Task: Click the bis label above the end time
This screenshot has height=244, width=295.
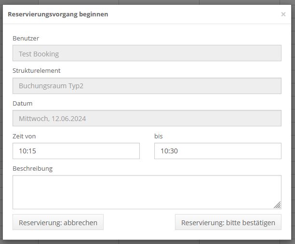Action: (x=159, y=136)
